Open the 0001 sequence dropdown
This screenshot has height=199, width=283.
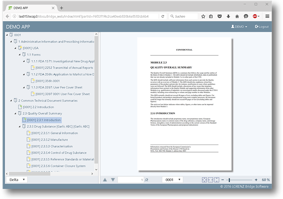[173, 180]
